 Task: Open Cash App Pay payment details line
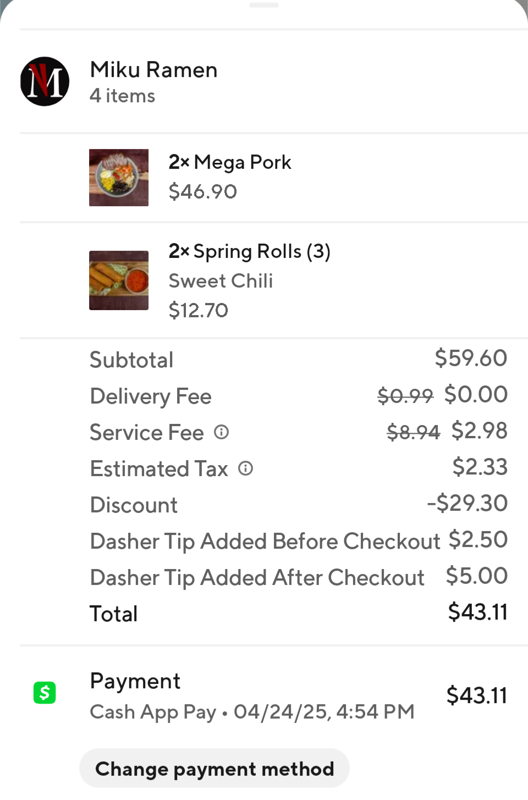252,711
